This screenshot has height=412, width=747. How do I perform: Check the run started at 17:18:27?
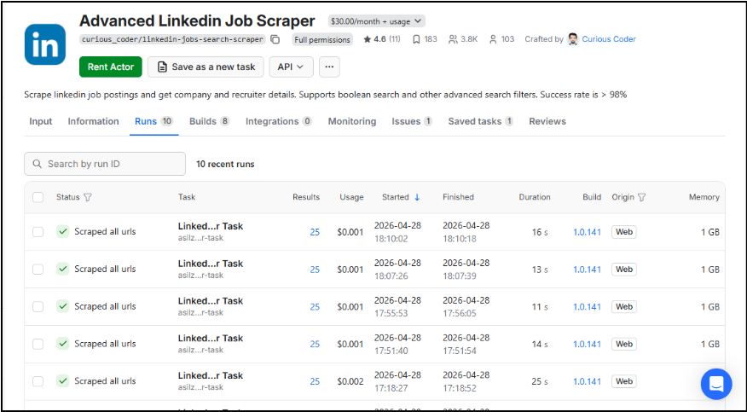[38, 381]
